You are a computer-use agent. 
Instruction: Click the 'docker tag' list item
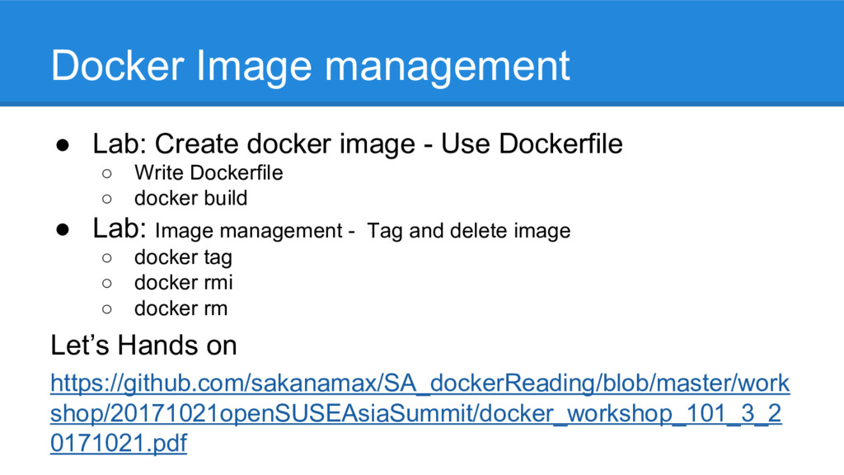point(183,257)
